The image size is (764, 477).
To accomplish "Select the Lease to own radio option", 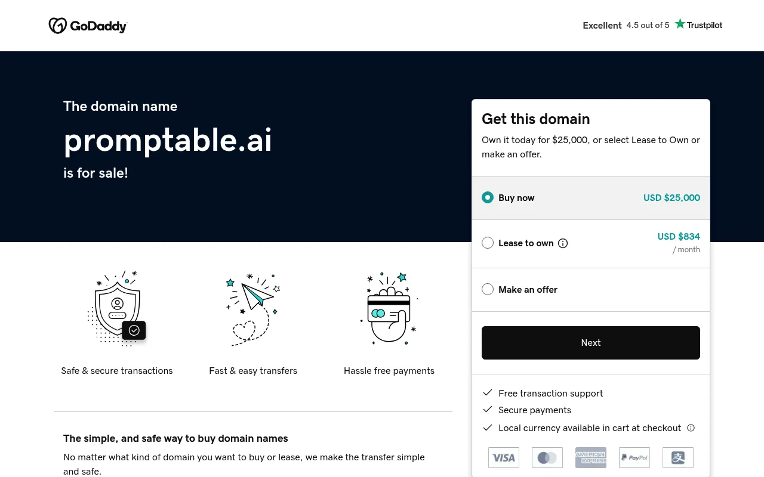I will pyautogui.click(x=488, y=243).
